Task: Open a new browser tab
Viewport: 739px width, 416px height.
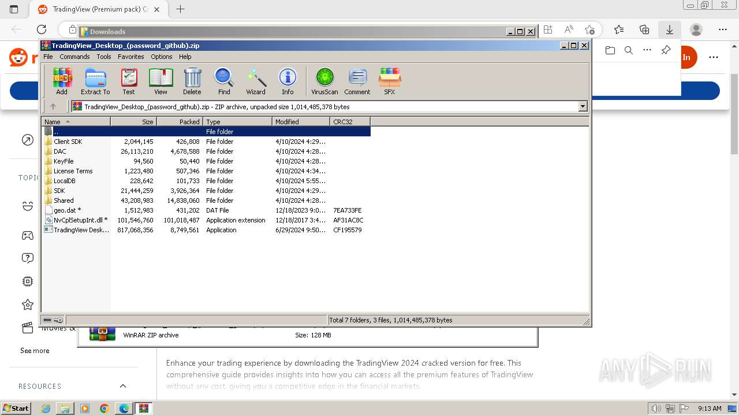Action: 180,9
